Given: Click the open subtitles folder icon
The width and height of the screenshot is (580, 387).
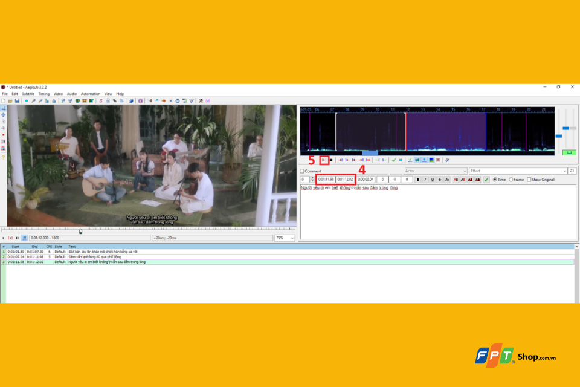Looking at the screenshot, I should click(10, 101).
